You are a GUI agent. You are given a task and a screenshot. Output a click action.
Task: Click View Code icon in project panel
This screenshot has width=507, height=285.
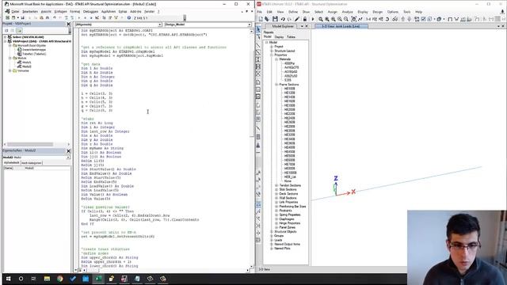[6, 30]
